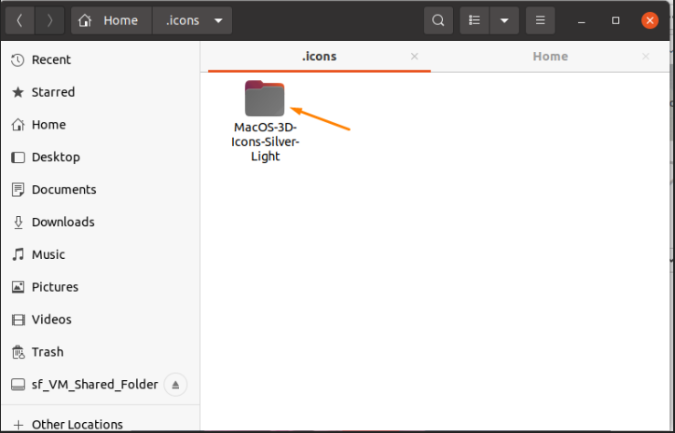Go to Home in the sidebar

(x=100, y=125)
